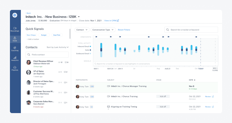This screenshot has width=232, height=123.
Task: Click Review for Chorus Training row
Action: point(209,97)
